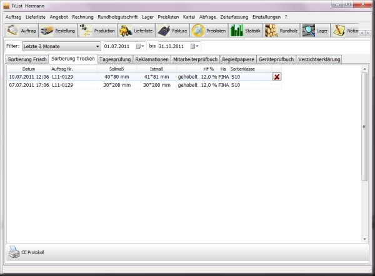Click the scrollbar up arrow
This screenshot has width=375, height=276.
(364, 69)
